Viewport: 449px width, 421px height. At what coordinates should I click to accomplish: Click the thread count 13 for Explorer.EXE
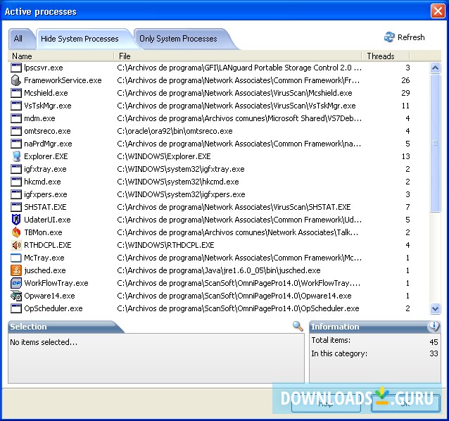(405, 156)
